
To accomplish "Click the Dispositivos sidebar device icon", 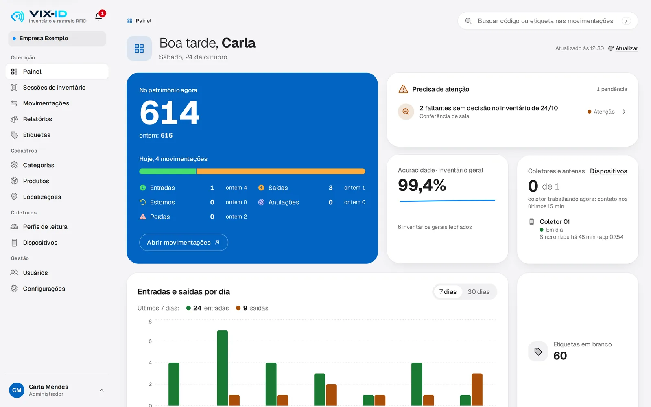I will pos(14,243).
